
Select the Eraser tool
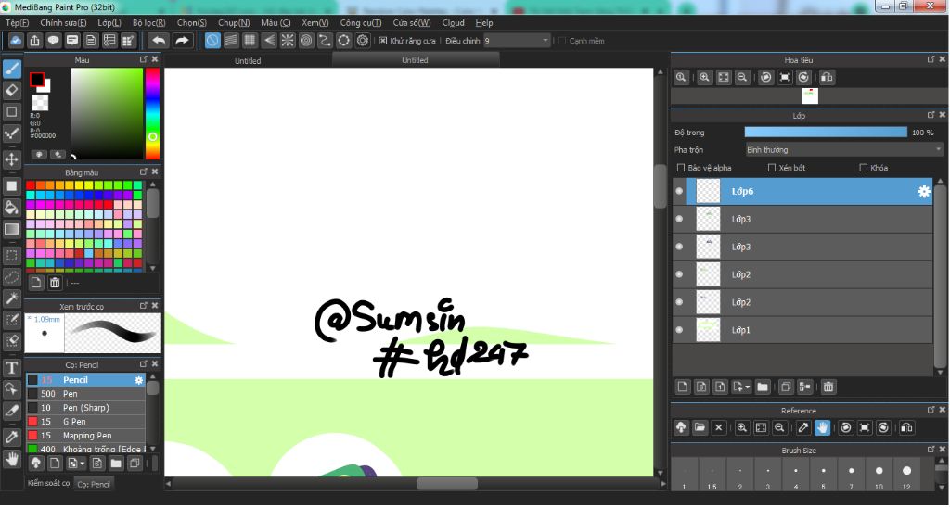(11, 90)
